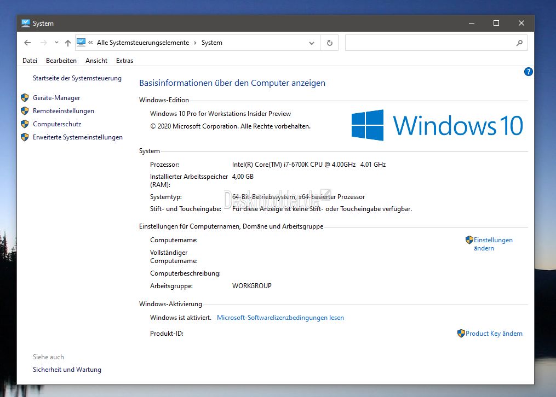Go up one level with up arrow
556x397 pixels.
(68, 43)
